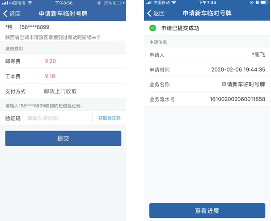The image size is (271, 221).
Task: Tap the address line 陕西省宝鸡市渭滨区
Action: coord(53,37)
